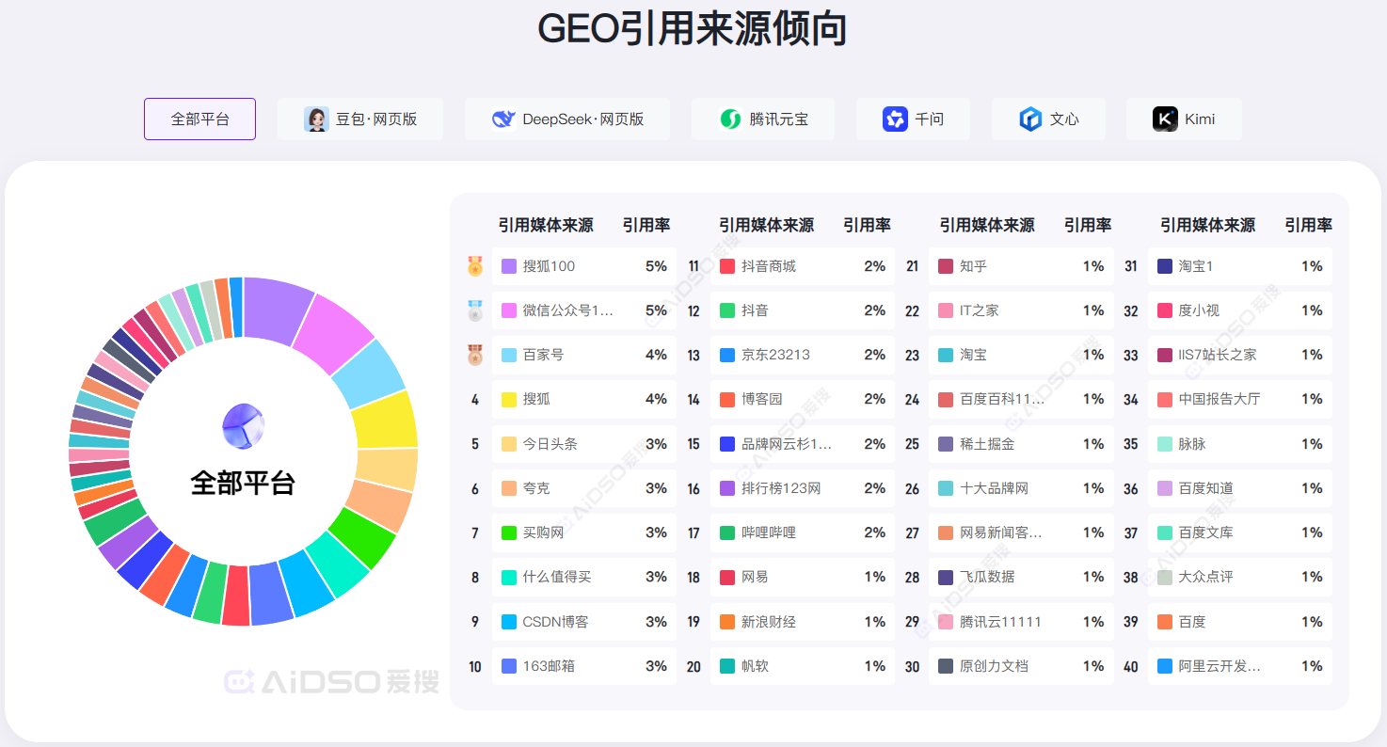Click the 千问 blue logo icon
Image resolution: width=1387 pixels, height=747 pixels.
pyautogui.click(x=895, y=119)
